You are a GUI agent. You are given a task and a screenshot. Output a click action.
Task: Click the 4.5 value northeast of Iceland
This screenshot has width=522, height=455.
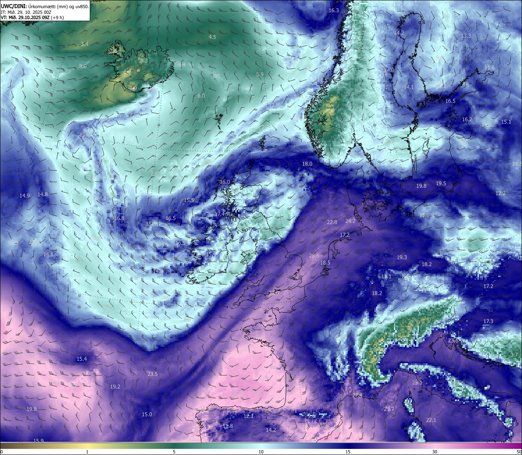tap(212, 37)
